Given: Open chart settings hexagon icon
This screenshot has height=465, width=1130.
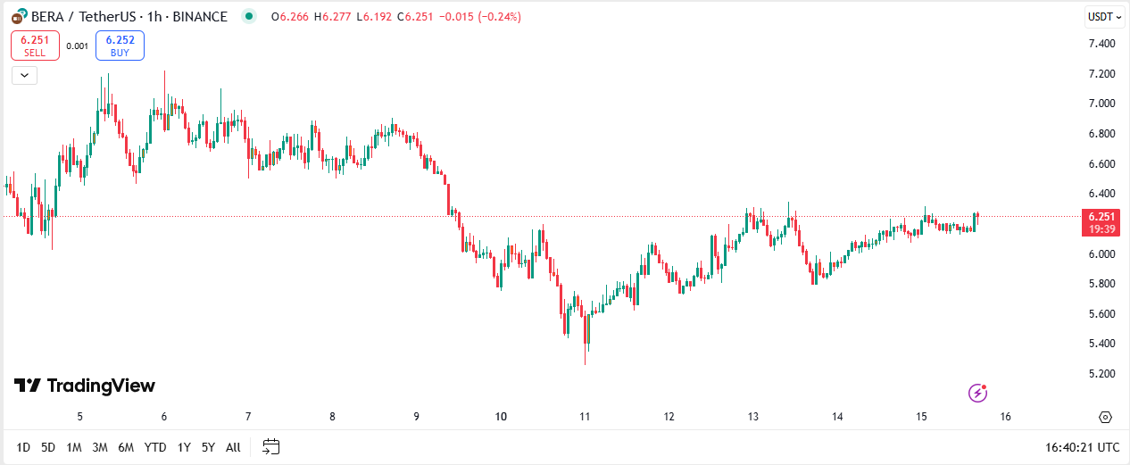Looking at the screenshot, I should (x=1105, y=417).
